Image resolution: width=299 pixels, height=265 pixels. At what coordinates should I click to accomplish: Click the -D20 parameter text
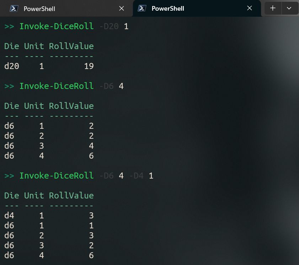109,26
